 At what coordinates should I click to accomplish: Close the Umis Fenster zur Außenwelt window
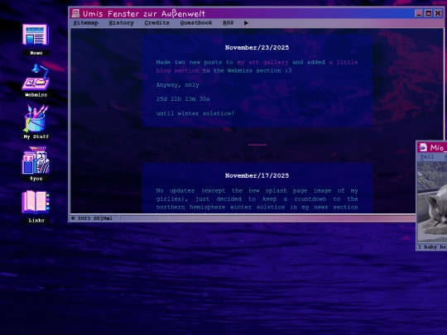438,13
